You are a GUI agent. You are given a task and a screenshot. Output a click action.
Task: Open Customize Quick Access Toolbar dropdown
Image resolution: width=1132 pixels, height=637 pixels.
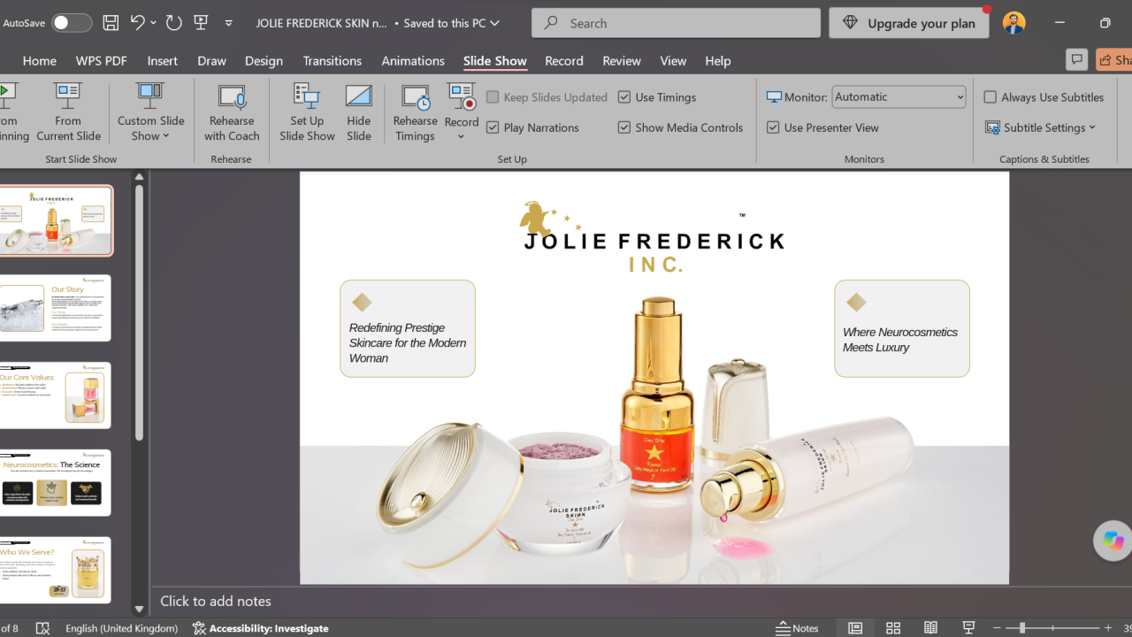click(x=228, y=23)
